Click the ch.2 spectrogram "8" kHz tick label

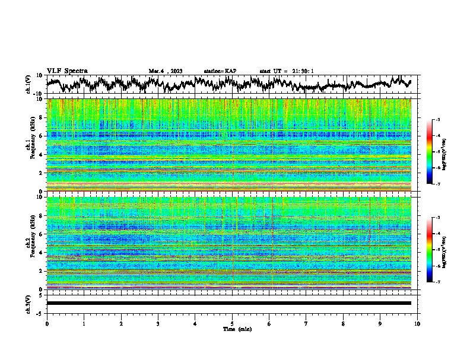(x=42, y=216)
